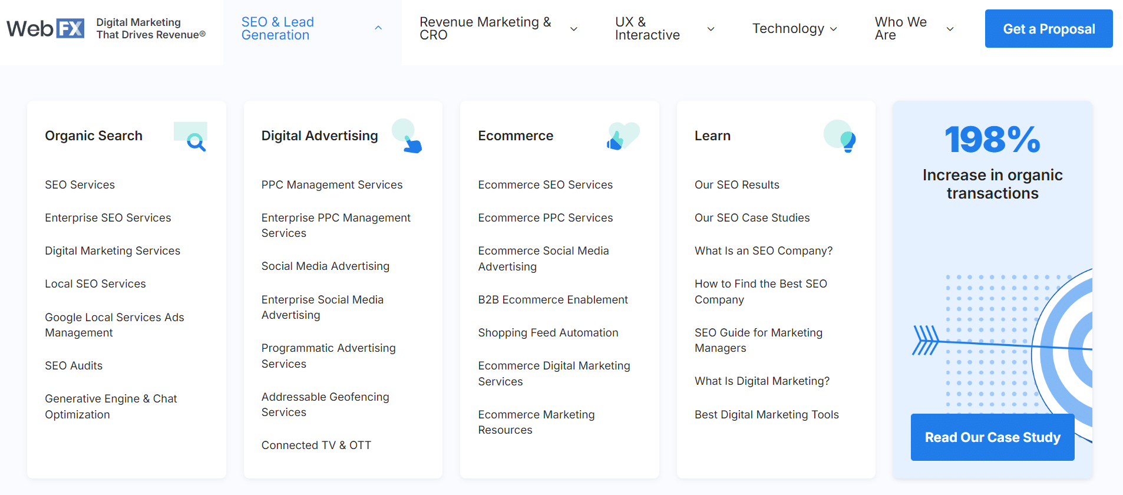Open Enterprise PPC Management Services

pyautogui.click(x=336, y=225)
